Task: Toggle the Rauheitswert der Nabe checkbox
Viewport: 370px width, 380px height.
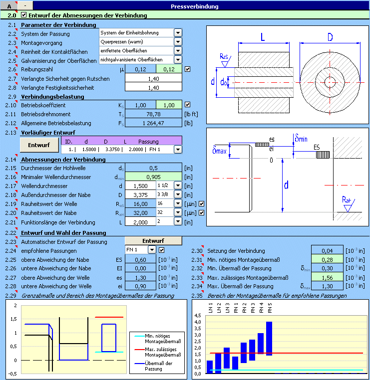Action: coord(201,213)
